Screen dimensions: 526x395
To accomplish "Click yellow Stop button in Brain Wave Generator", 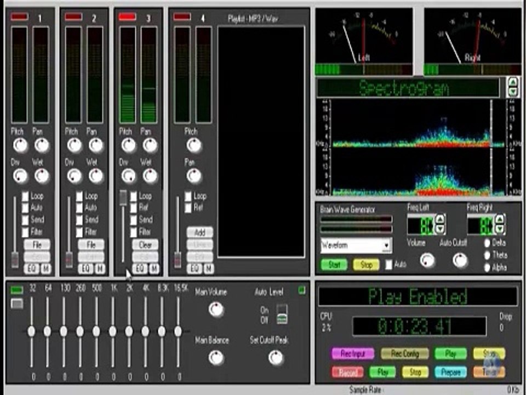I will (x=366, y=264).
